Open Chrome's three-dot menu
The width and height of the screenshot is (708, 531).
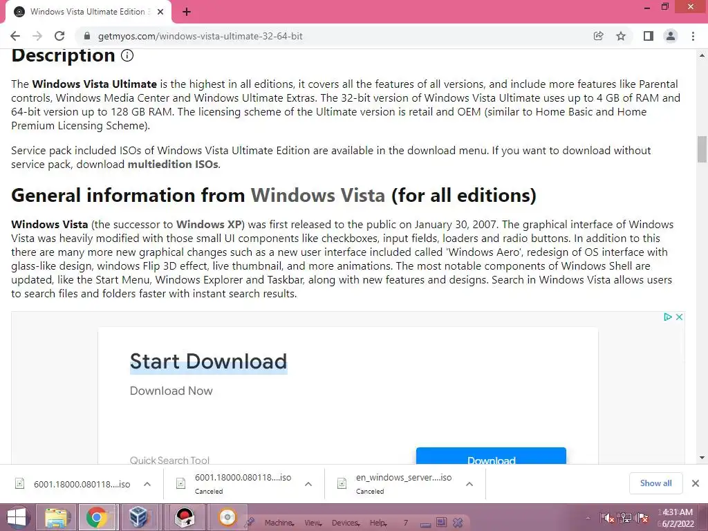693,36
